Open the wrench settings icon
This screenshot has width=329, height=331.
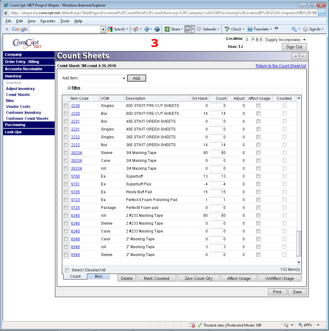pyautogui.click(x=294, y=29)
